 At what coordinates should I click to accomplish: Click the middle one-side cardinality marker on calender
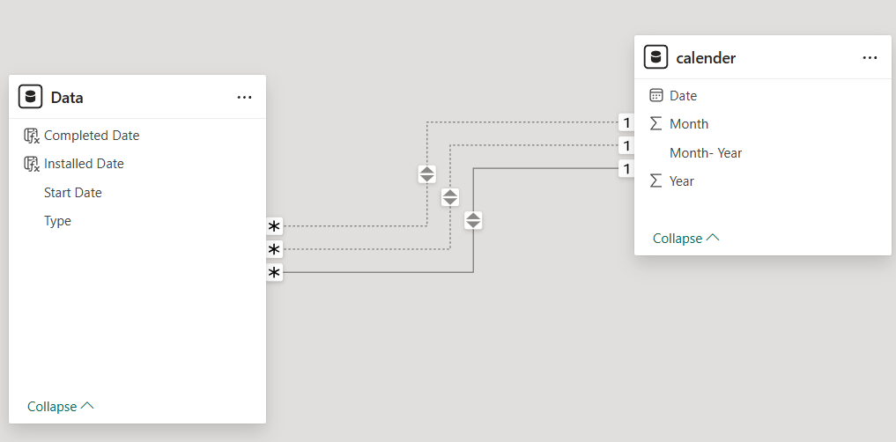(x=627, y=145)
